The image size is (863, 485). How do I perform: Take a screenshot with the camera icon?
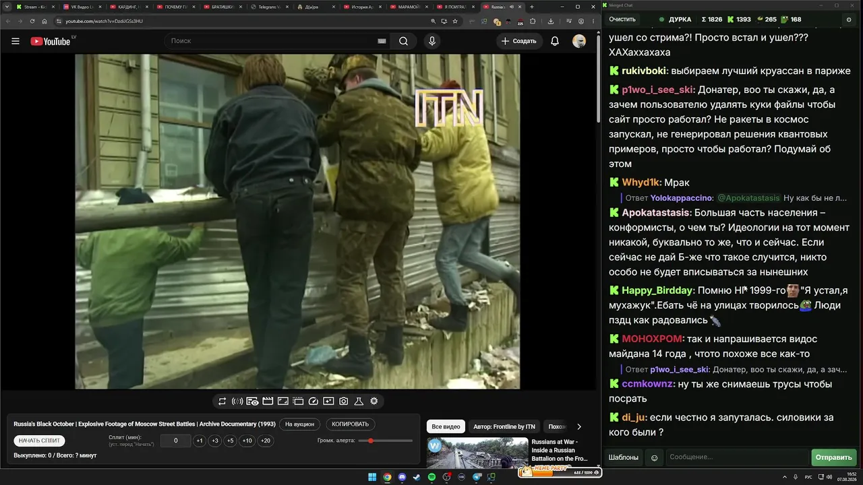[343, 401]
